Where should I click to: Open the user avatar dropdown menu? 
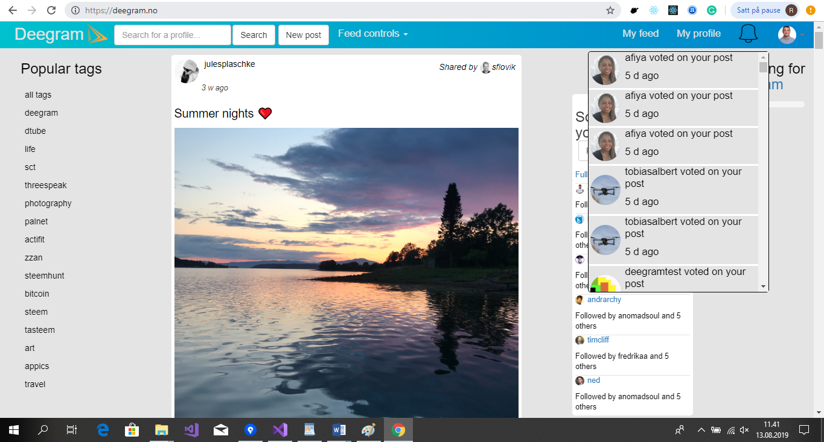click(791, 34)
